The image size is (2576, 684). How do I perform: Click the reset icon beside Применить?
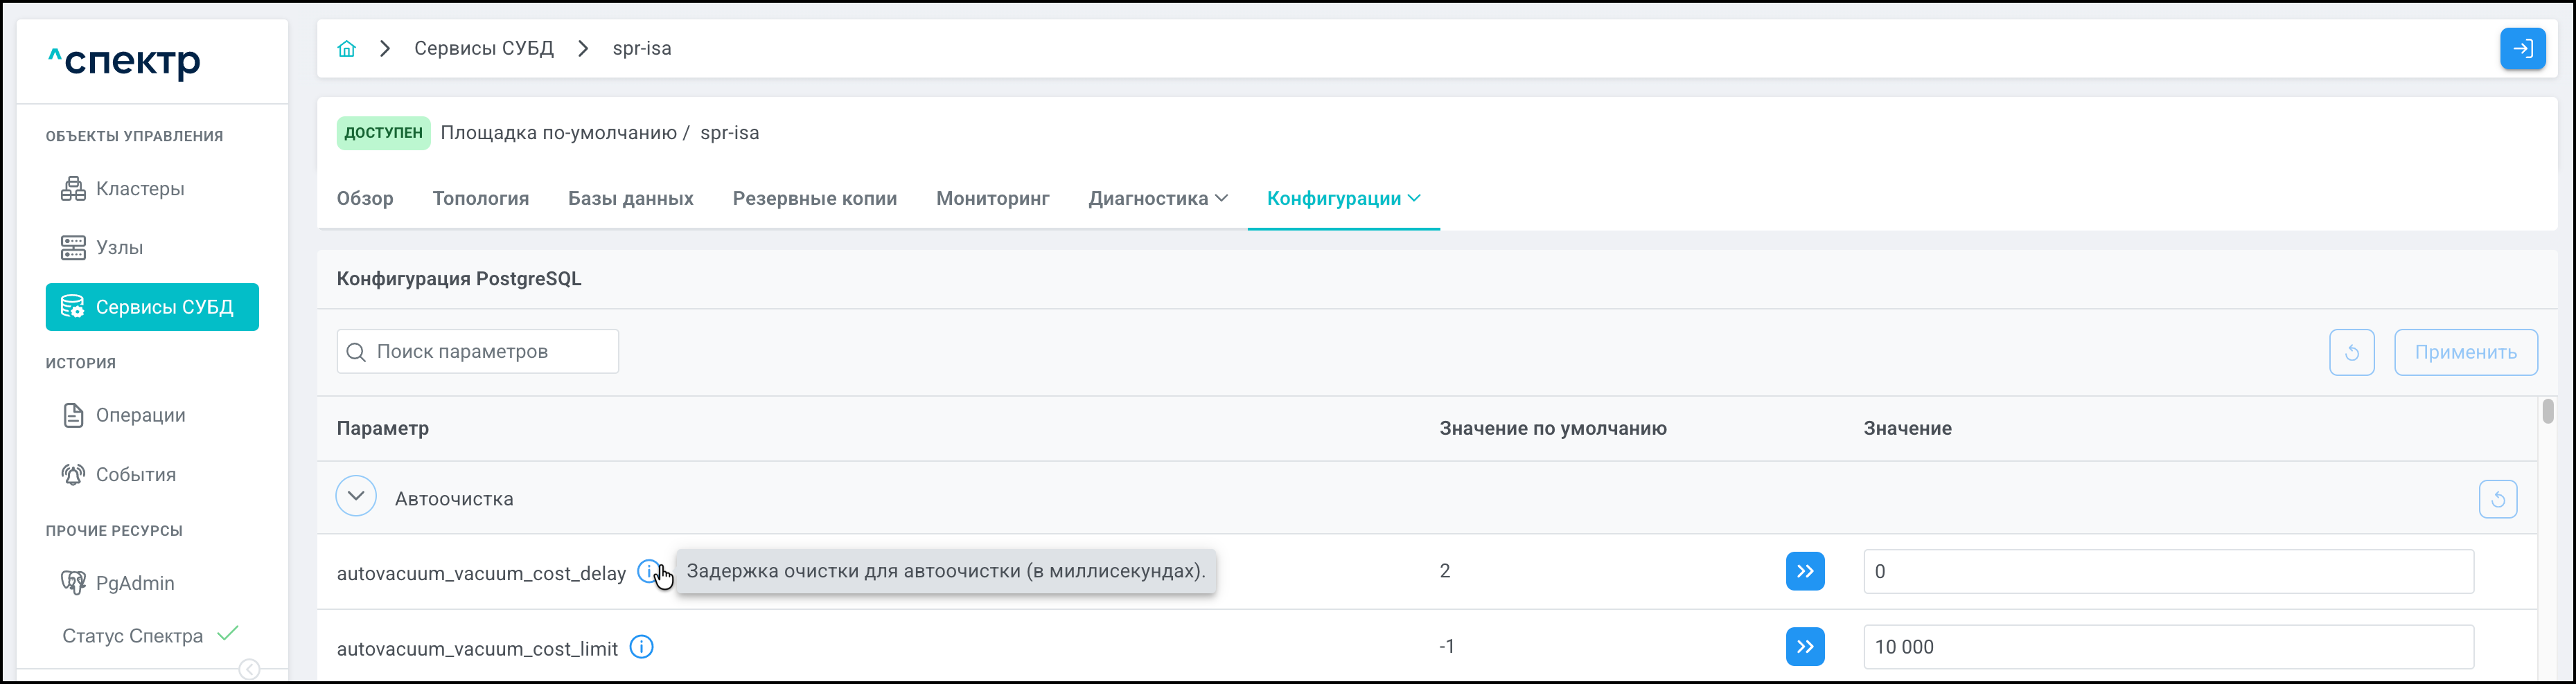(x=2351, y=352)
